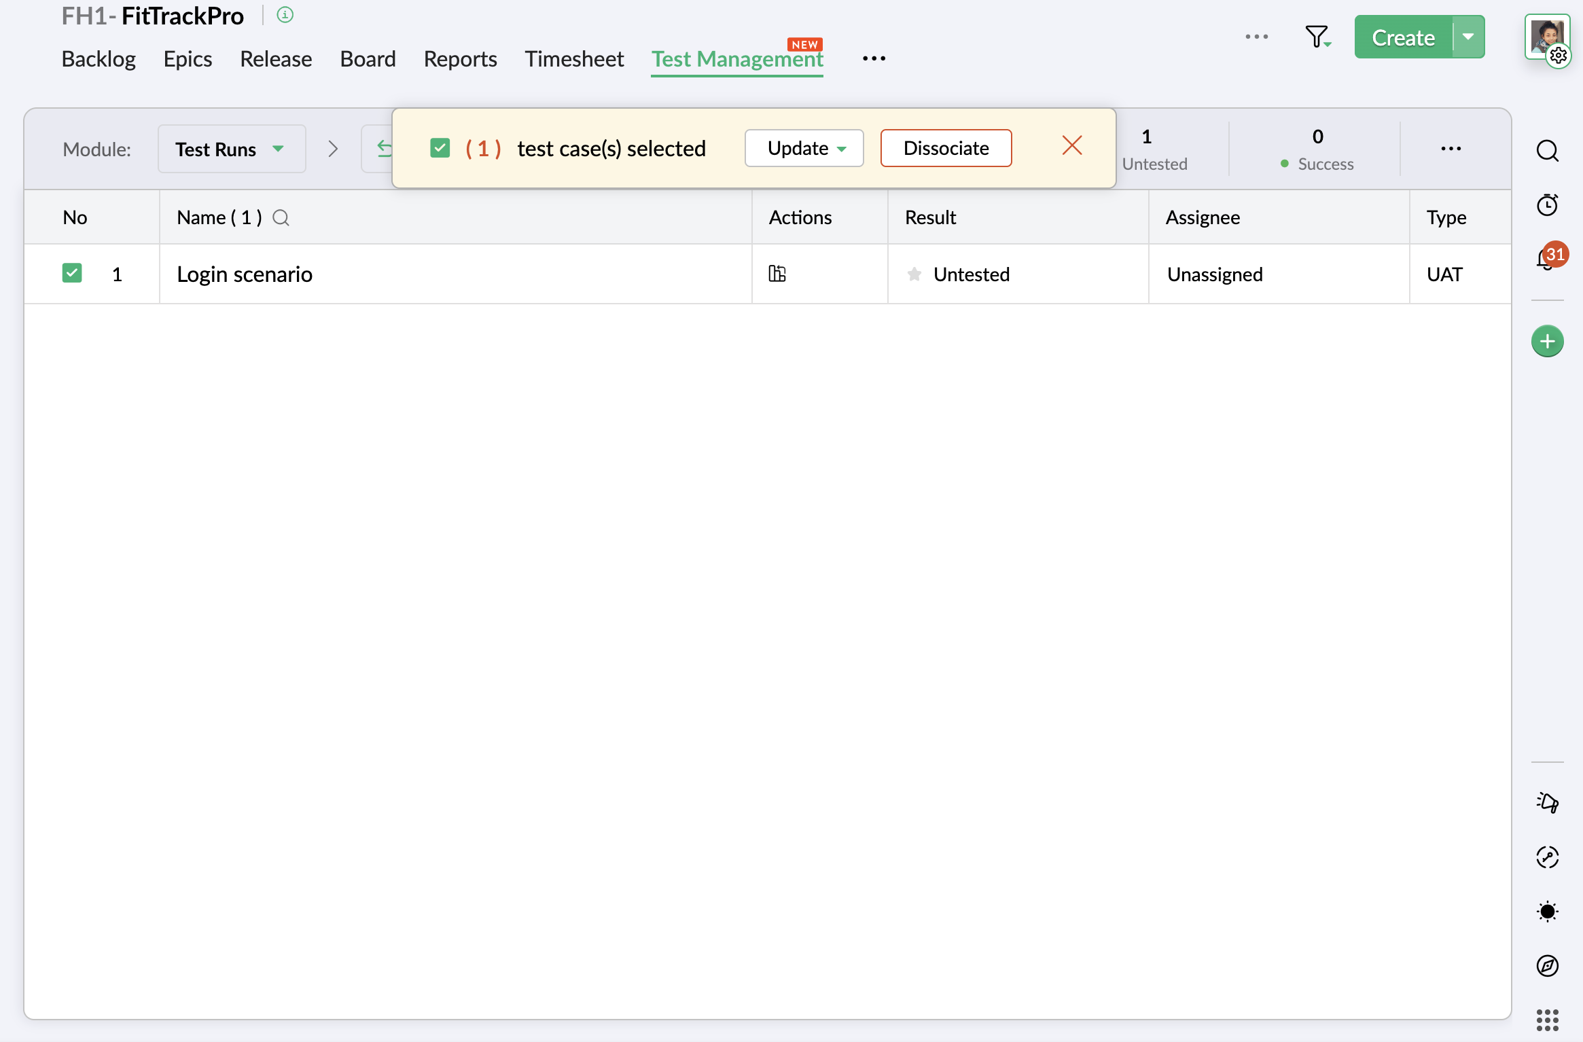Switch to the Backlog tab
Image resolution: width=1583 pixels, height=1042 pixels.
click(99, 59)
